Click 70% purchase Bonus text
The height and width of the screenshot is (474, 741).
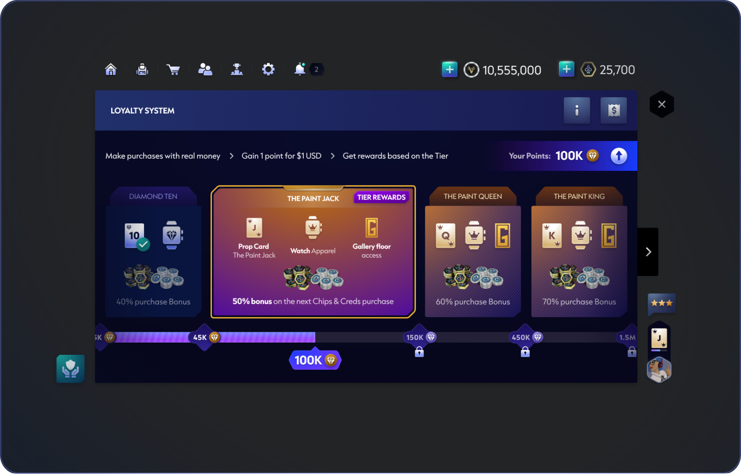[x=579, y=302]
